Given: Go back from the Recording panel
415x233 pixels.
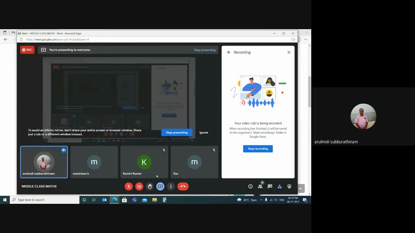Looking at the screenshot, I should coord(229,52).
